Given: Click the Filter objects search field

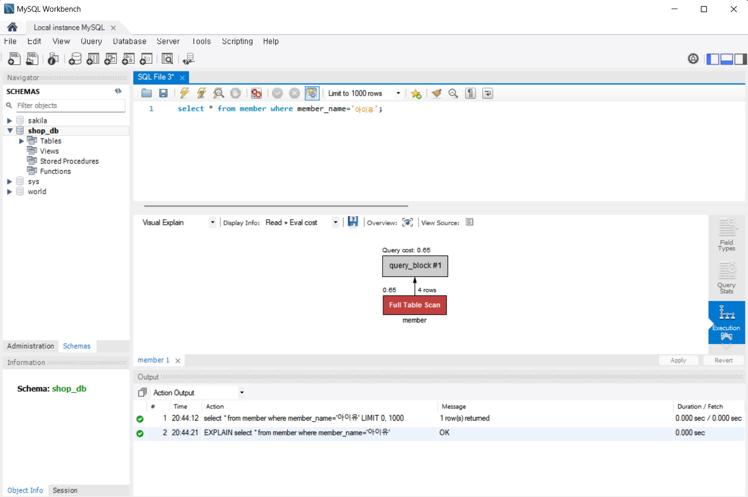Looking at the screenshot, I should click(70, 105).
